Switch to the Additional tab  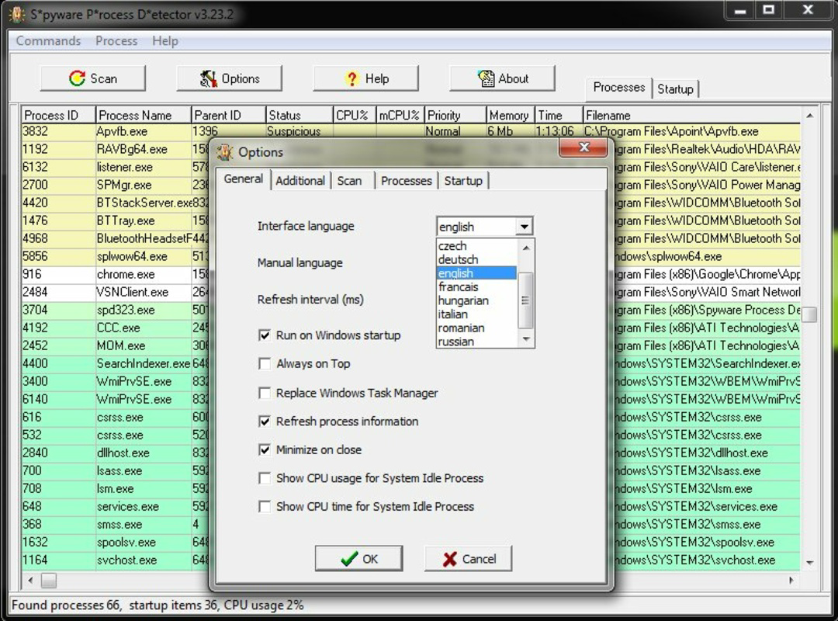pos(300,180)
